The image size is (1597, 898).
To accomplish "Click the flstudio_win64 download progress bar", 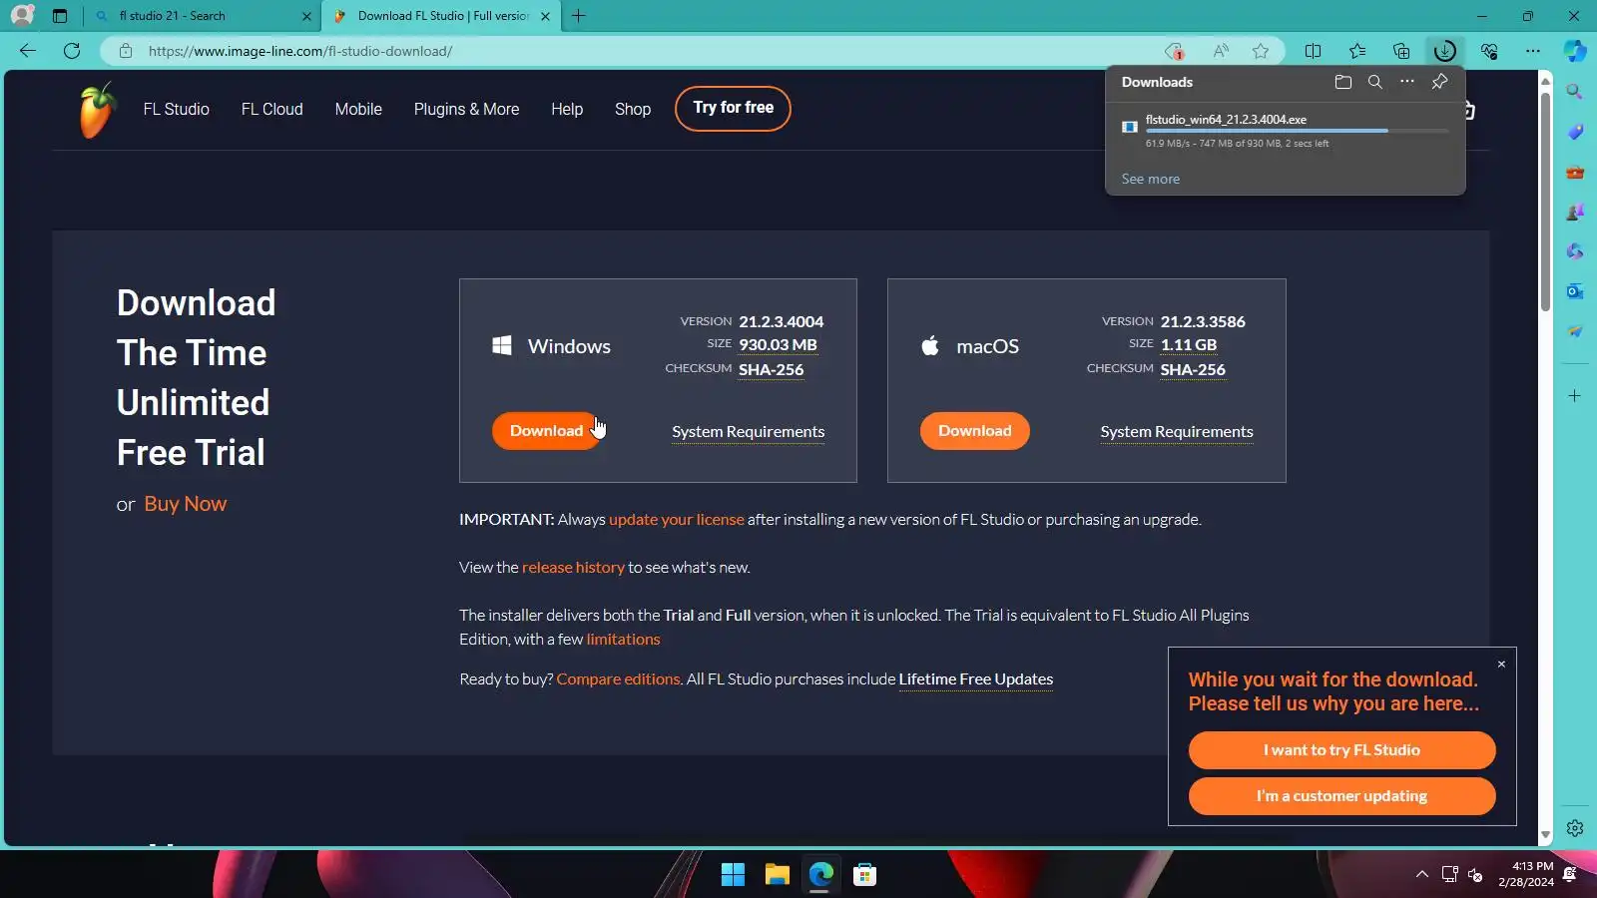I will pos(1297,131).
